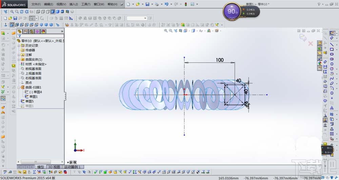Activate the Select cursor tool

click(32, 18)
